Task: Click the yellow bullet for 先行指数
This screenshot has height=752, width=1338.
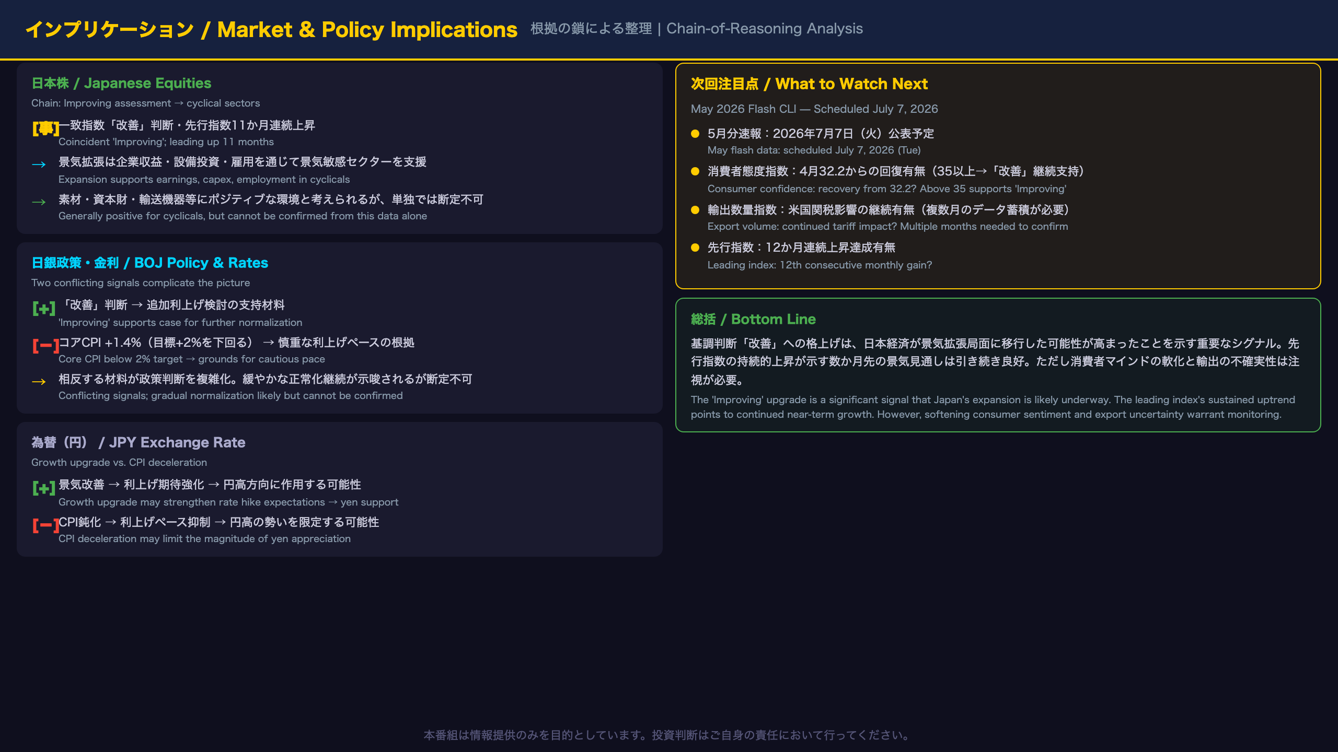Action: coord(695,248)
